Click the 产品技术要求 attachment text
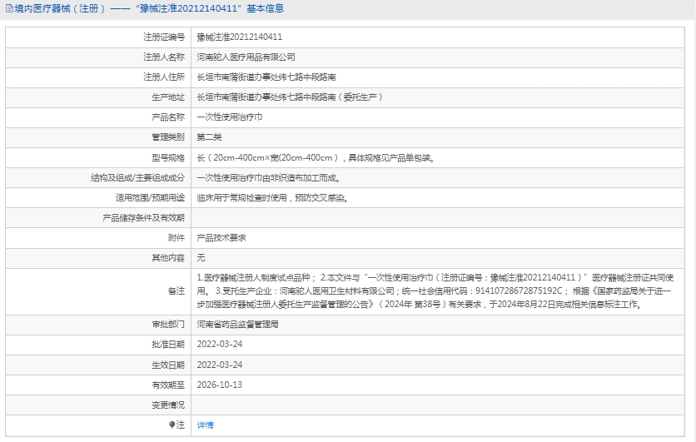The height and width of the screenshot is (442, 696). click(221, 237)
